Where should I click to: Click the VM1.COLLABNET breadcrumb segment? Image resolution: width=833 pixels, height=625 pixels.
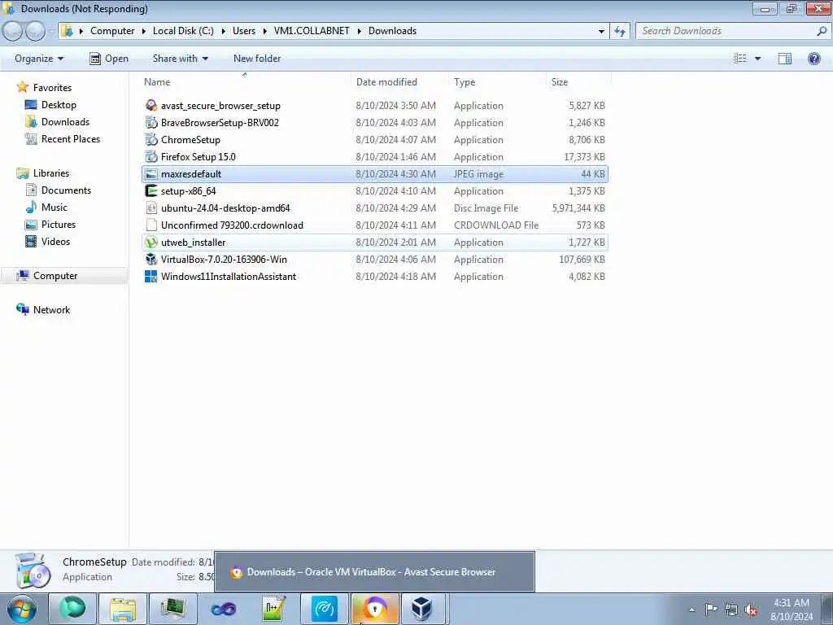[x=312, y=31]
